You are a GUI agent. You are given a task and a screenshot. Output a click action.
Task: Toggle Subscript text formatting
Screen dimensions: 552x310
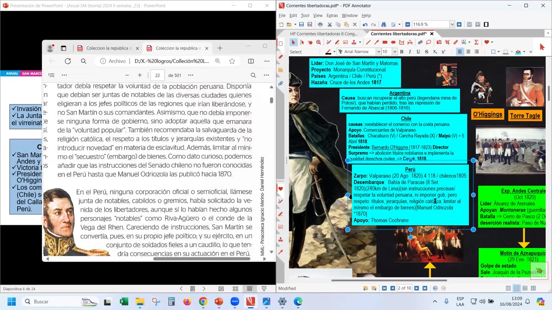(435, 52)
